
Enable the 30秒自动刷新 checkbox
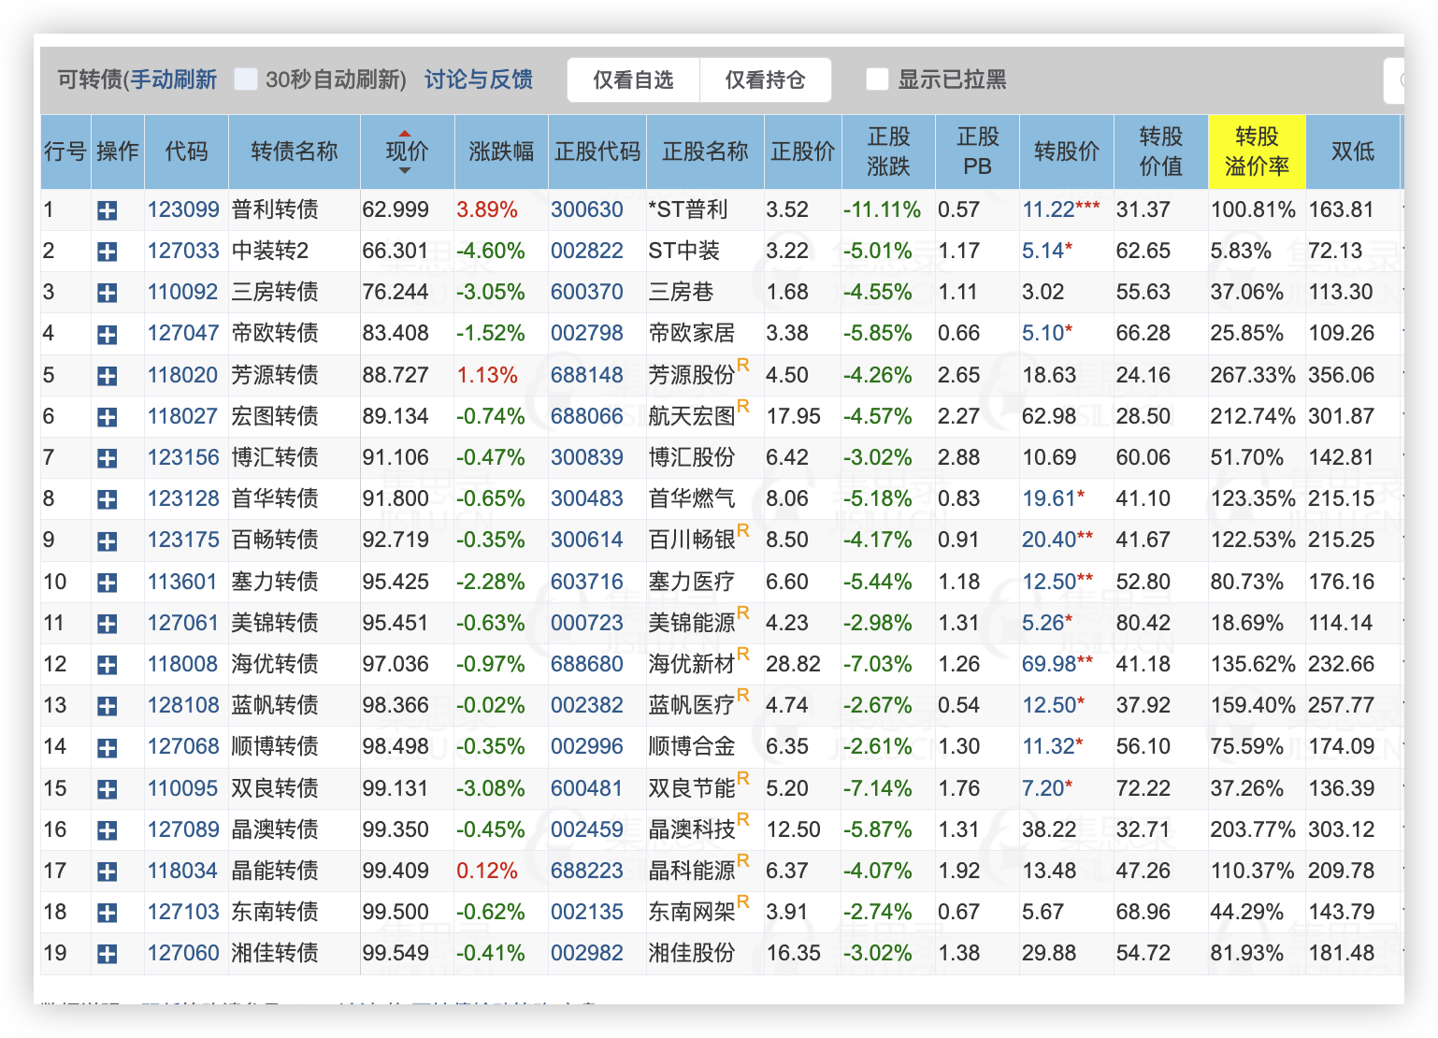(246, 79)
